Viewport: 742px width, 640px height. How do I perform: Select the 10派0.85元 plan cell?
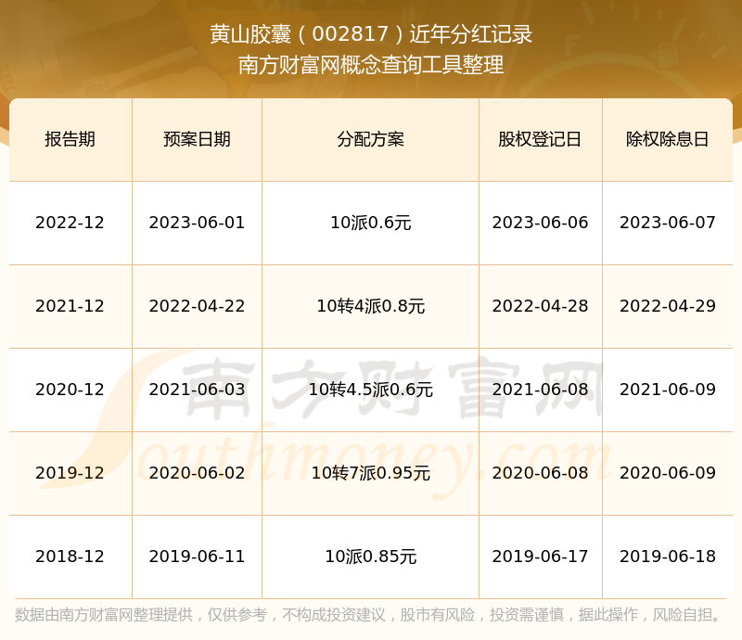point(370,557)
